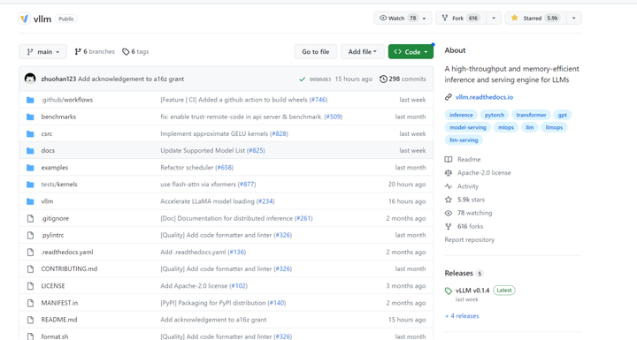Viewport: 637px width, 340px height.
Task: Open the Add file dropdown
Action: 363,51
